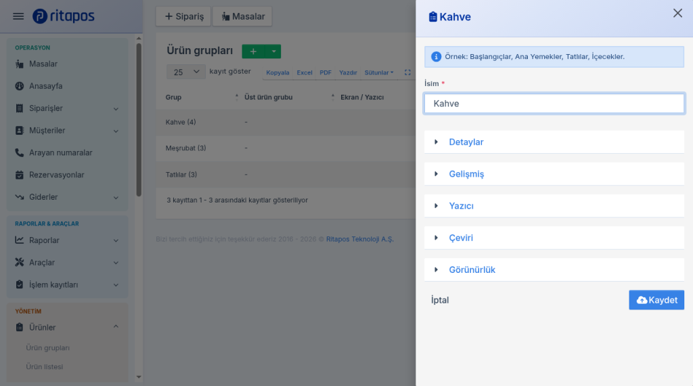The height and width of the screenshot is (386, 693).
Task: Click the İsim input field
Action: pos(554,104)
